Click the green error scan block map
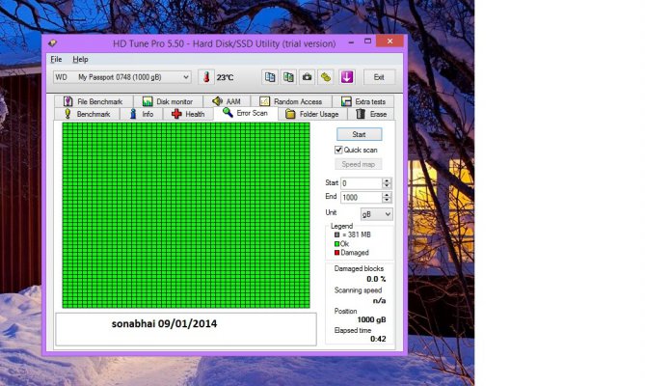The width and height of the screenshot is (645, 386). [x=186, y=215]
